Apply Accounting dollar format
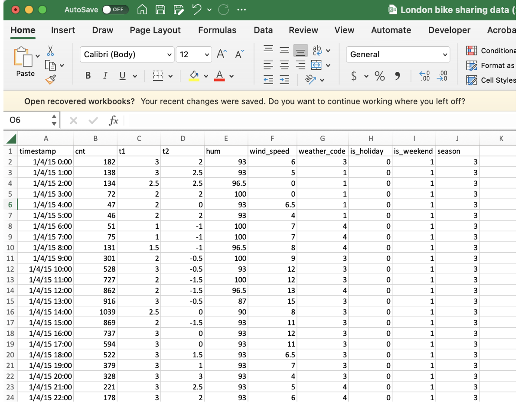 coord(354,76)
